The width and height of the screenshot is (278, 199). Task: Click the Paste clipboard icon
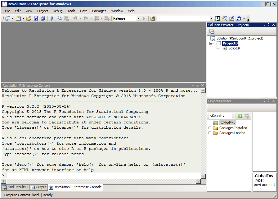coord(66,18)
